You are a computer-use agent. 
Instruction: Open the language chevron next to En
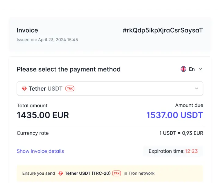click(x=200, y=69)
